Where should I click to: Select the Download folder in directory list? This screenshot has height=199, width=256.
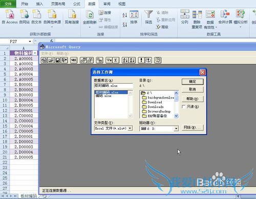152,102
